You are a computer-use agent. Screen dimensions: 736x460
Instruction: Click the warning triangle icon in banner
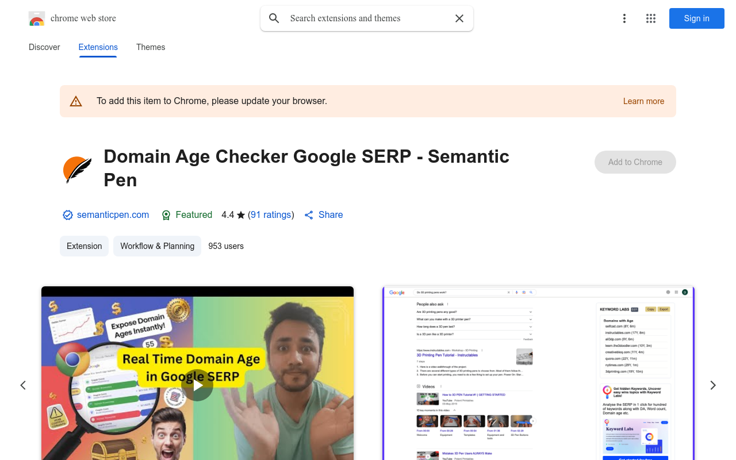coord(76,101)
